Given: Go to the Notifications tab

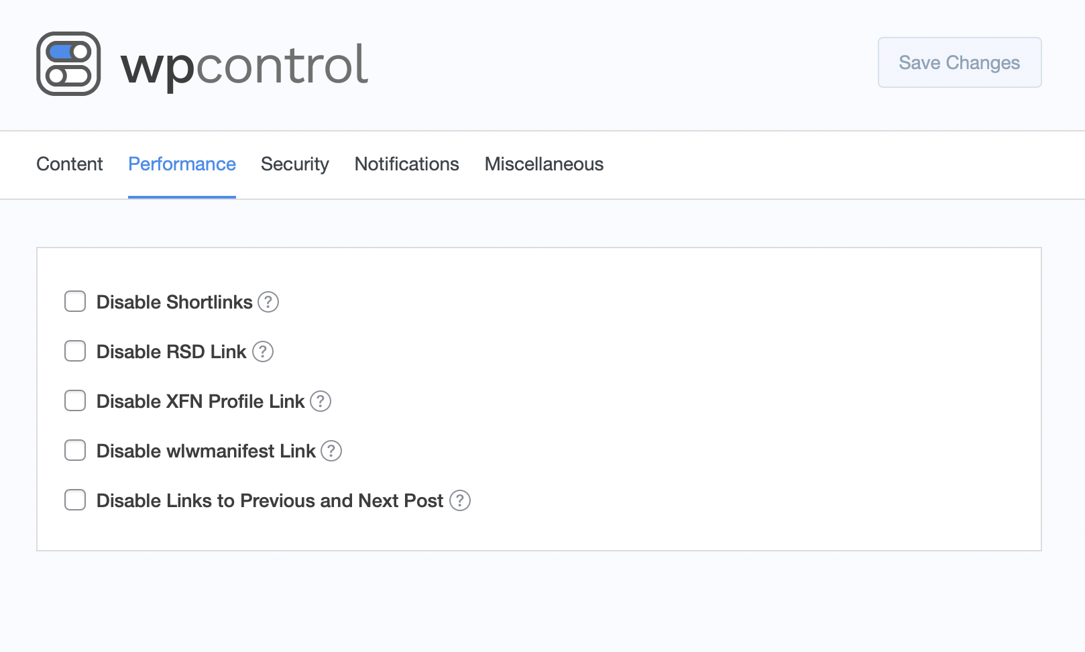Looking at the screenshot, I should point(407,164).
